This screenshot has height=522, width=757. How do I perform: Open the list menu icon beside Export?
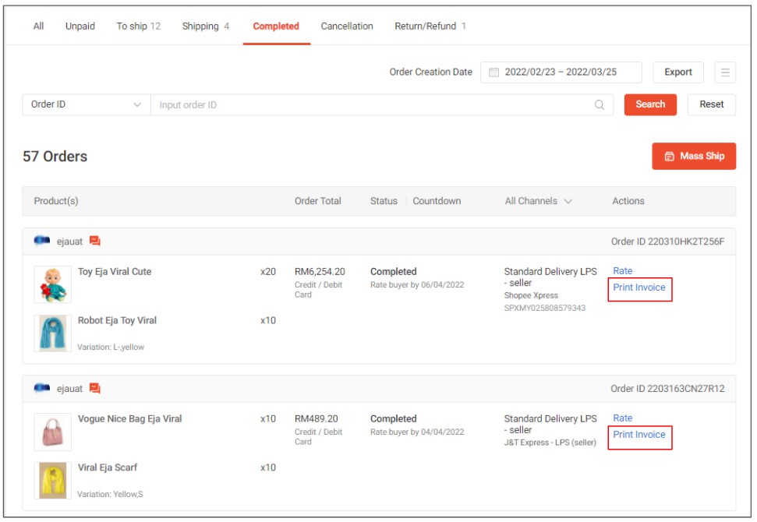coord(723,72)
